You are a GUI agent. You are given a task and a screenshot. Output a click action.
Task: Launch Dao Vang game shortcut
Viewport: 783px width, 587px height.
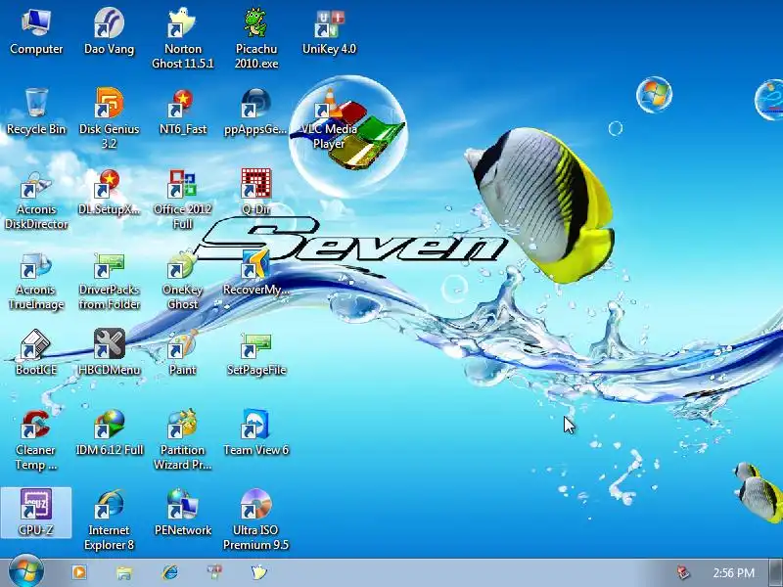click(x=109, y=32)
